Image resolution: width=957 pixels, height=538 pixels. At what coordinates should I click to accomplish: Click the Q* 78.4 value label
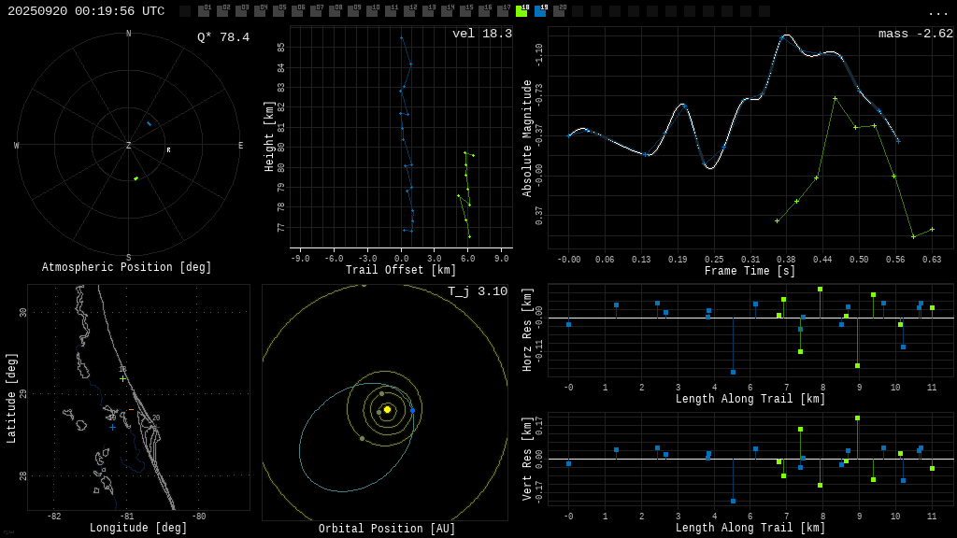tap(222, 37)
